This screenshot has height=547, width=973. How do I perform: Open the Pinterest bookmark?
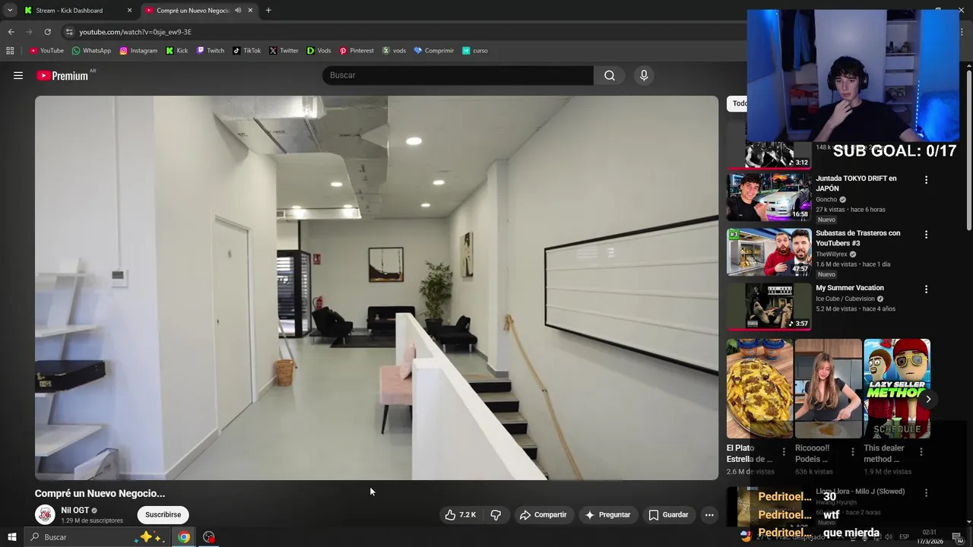pos(357,51)
